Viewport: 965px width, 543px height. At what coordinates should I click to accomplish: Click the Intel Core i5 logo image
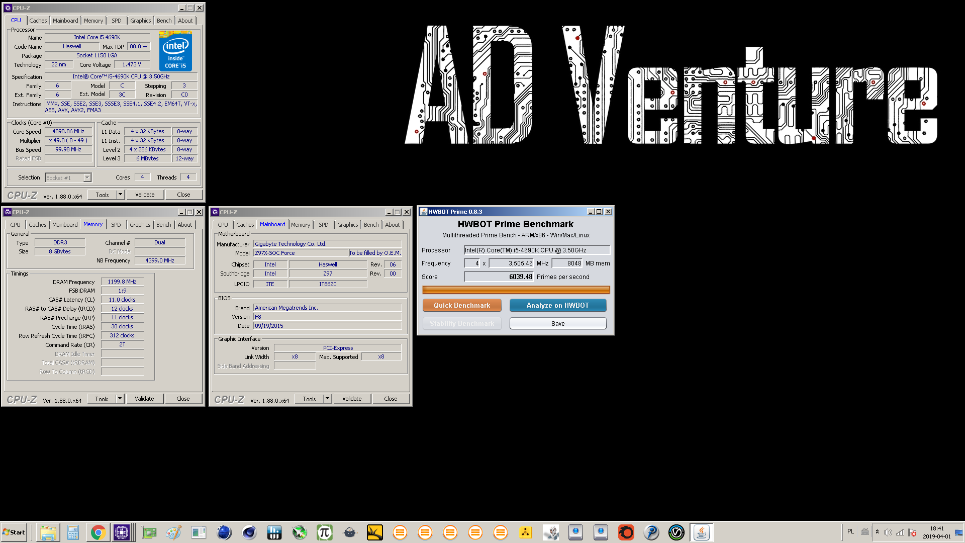coord(175,51)
